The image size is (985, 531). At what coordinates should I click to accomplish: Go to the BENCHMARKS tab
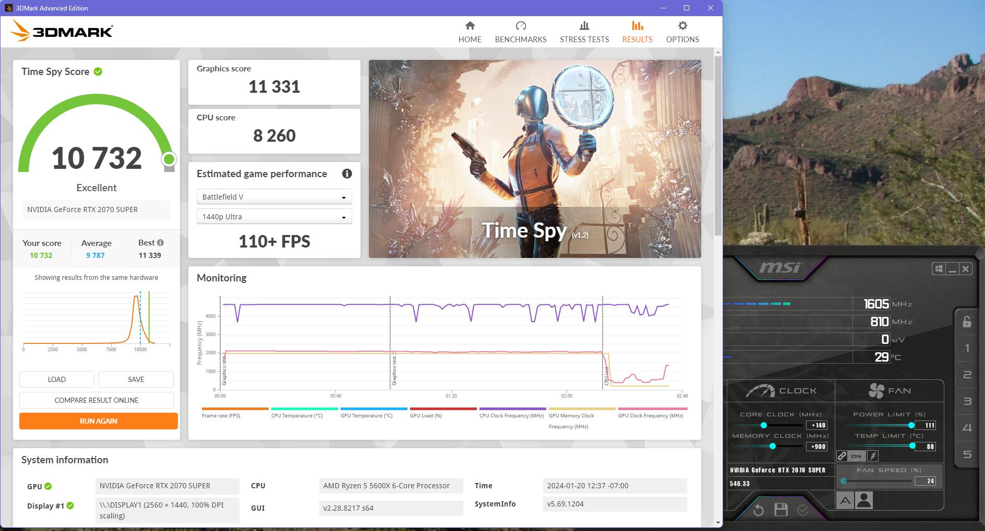(521, 32)
